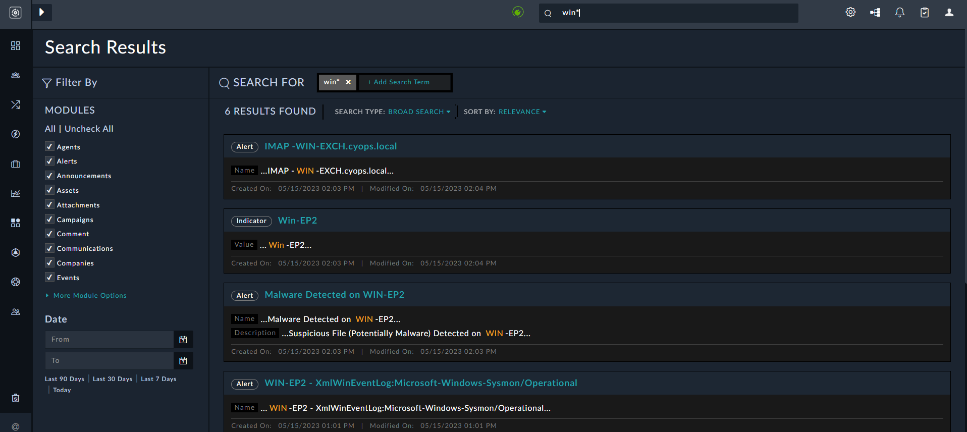This screenshot has width=967, height=432.
Task: Expand More Module Options
Action: click(86, 295)
